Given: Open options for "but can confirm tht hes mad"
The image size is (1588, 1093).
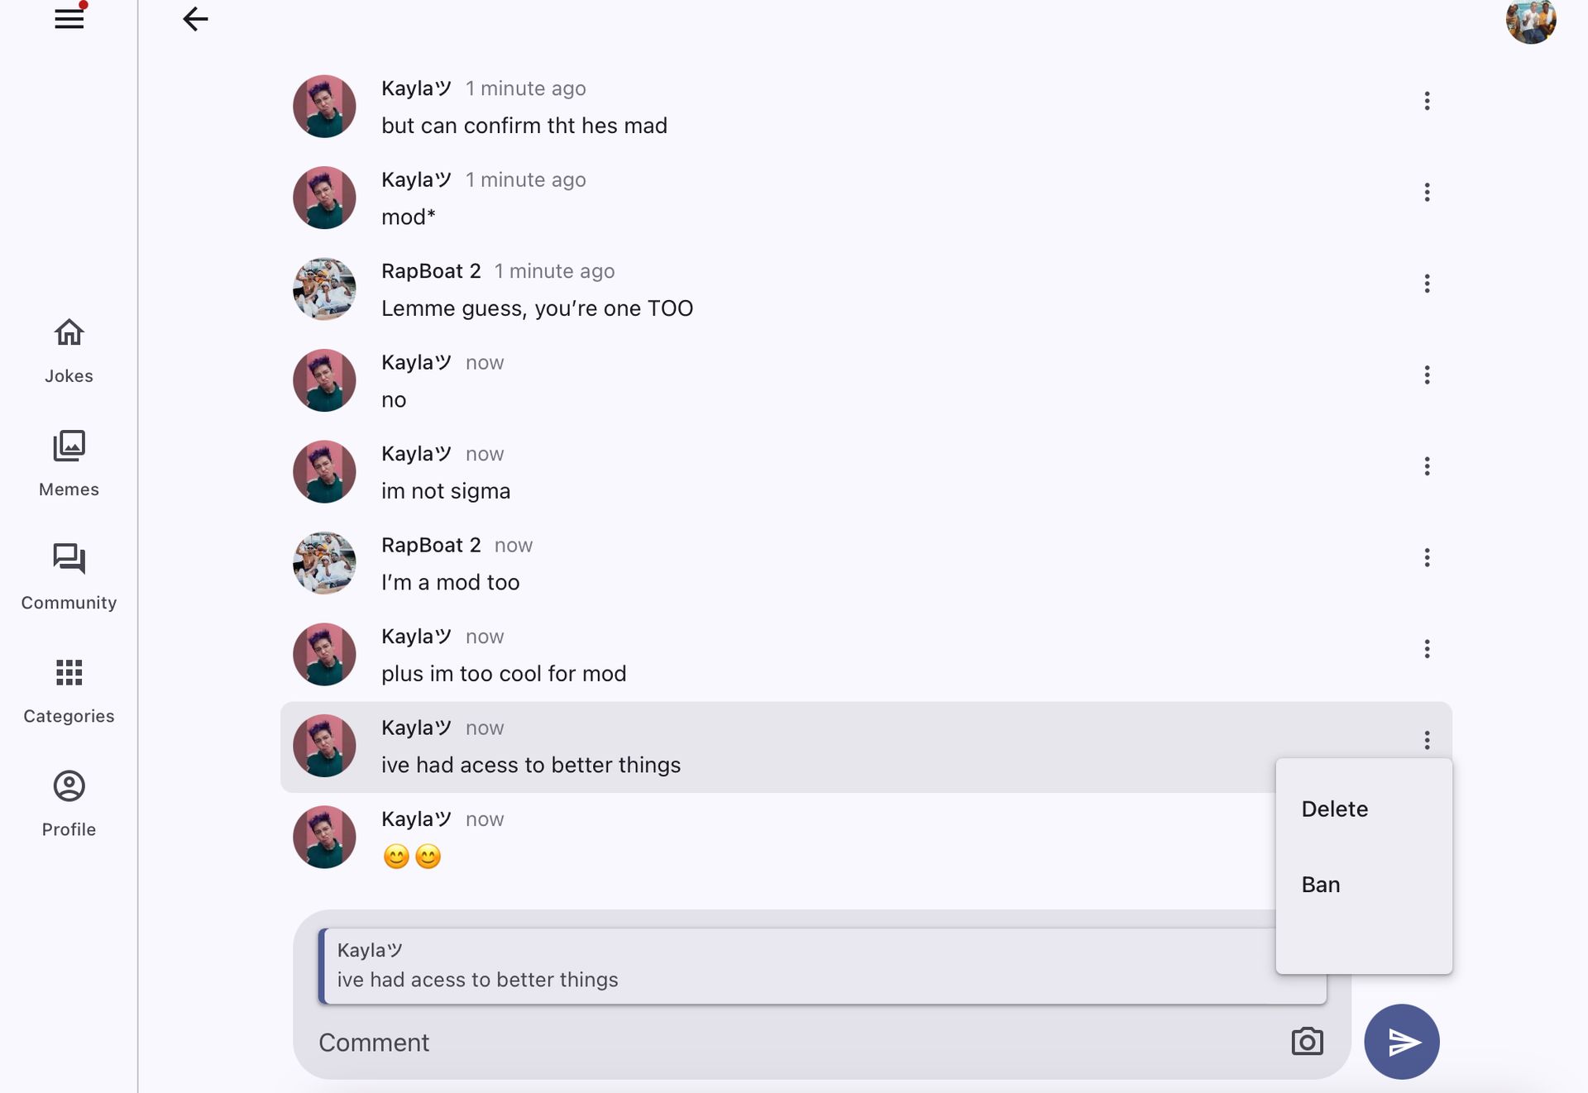Looking at the screenshot, I should click(x=1427, y=101).
